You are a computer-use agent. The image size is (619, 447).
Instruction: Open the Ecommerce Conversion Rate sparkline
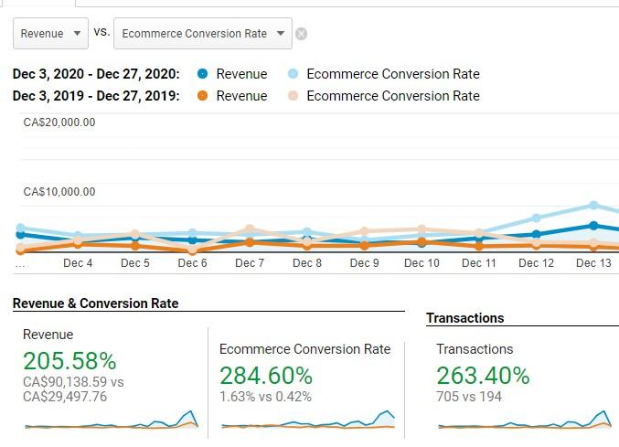pyautogui.click(x=307, y=421)
